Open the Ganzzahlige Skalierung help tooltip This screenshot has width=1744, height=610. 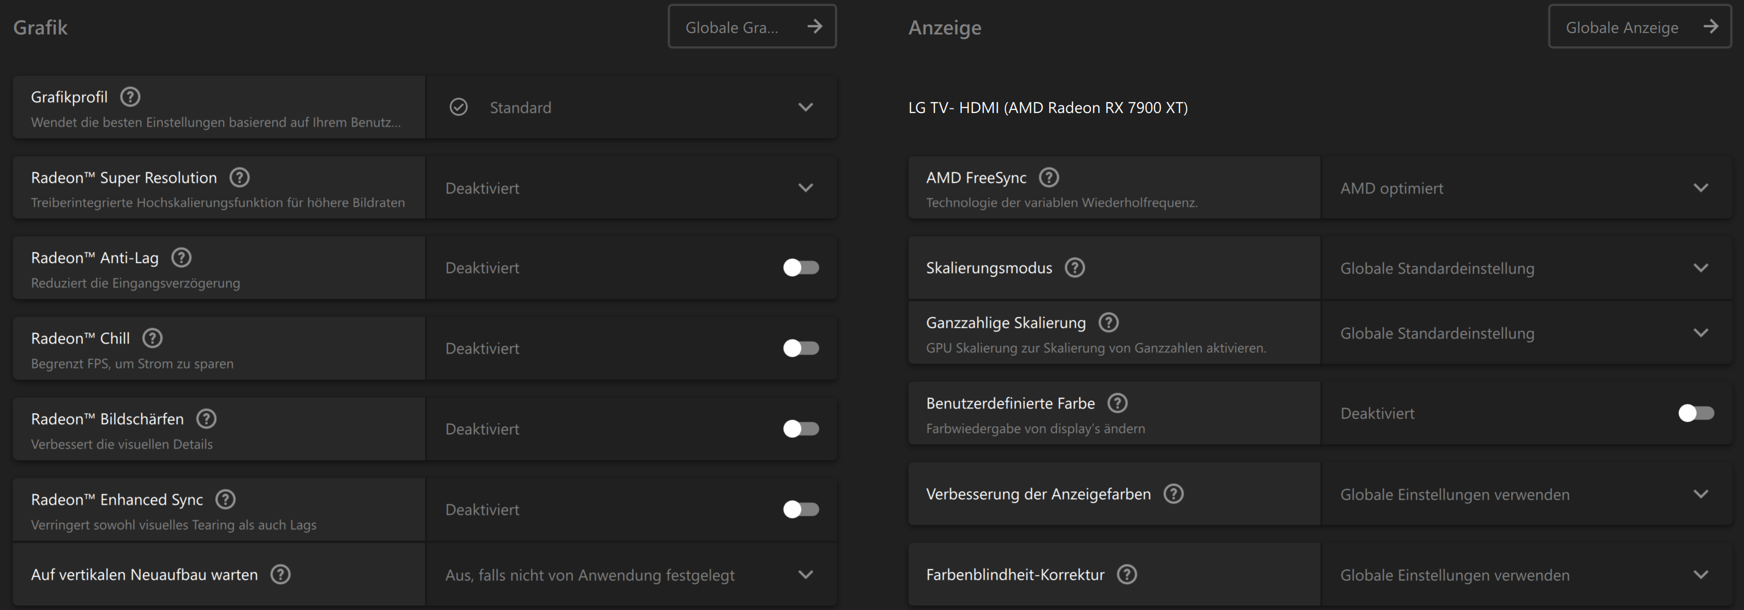pos(1108,322)
